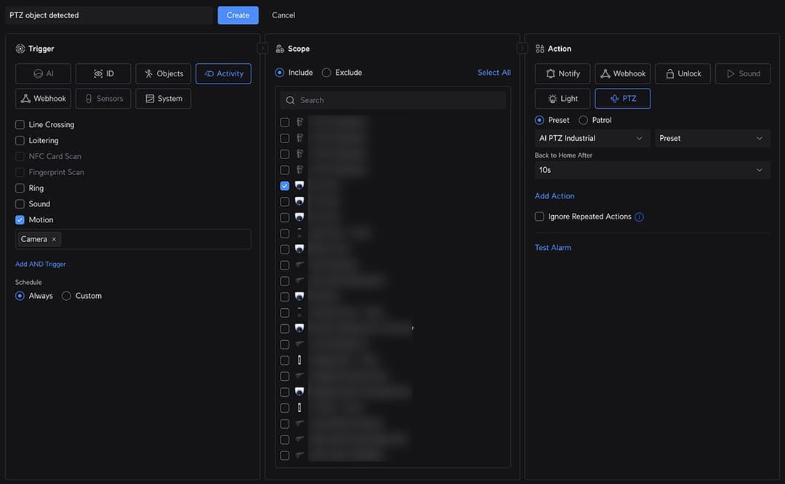Choose the Include scope option
The height and width of the screenshot is (484, 785).
(x=279, y=73)
